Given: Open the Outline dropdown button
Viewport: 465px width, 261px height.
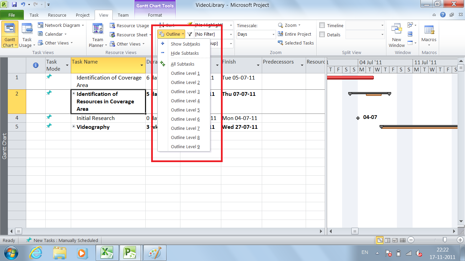Looking at the screenshot, I should (171, 34).
